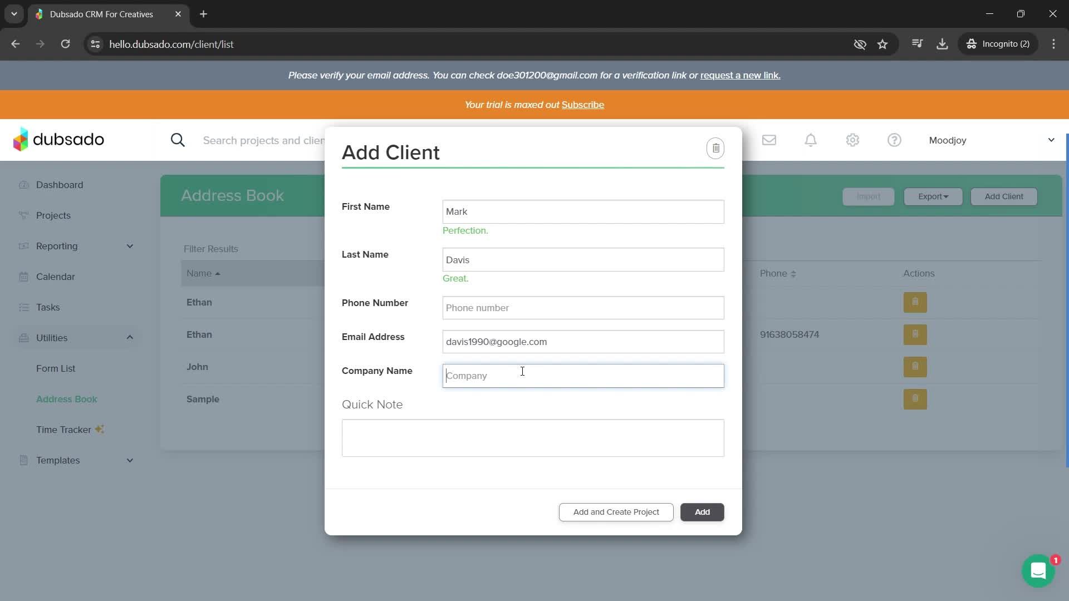This screenshot has width=1069, height=601.
Task: Click the Email Address field
Action: point(583,342)
